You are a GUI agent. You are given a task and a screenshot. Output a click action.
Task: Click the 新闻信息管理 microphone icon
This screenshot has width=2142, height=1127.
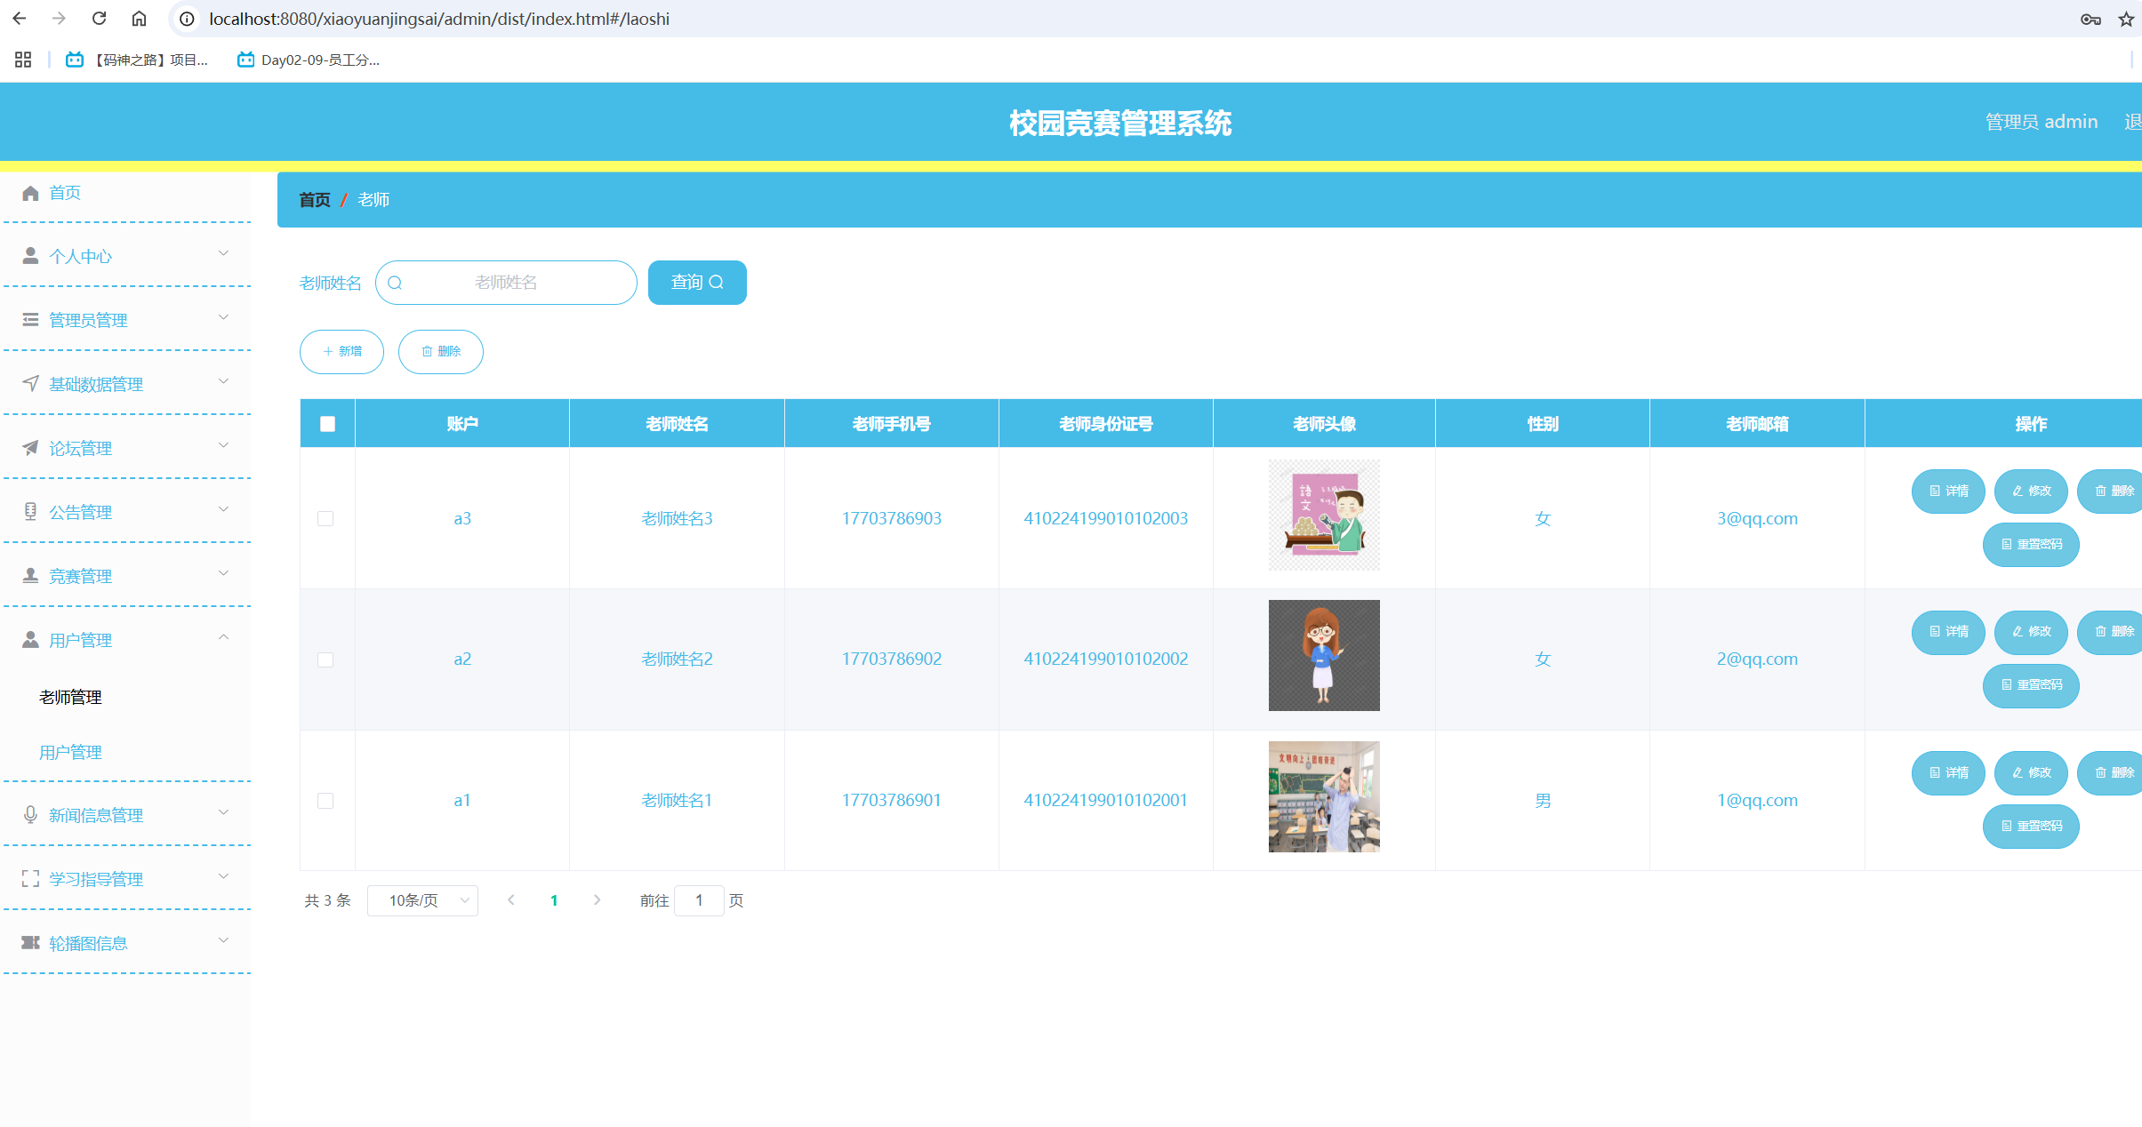click(x=30, y=814)
